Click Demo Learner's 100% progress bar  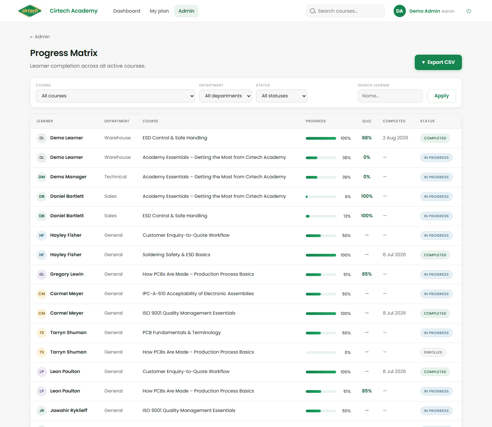click(321, 138)
